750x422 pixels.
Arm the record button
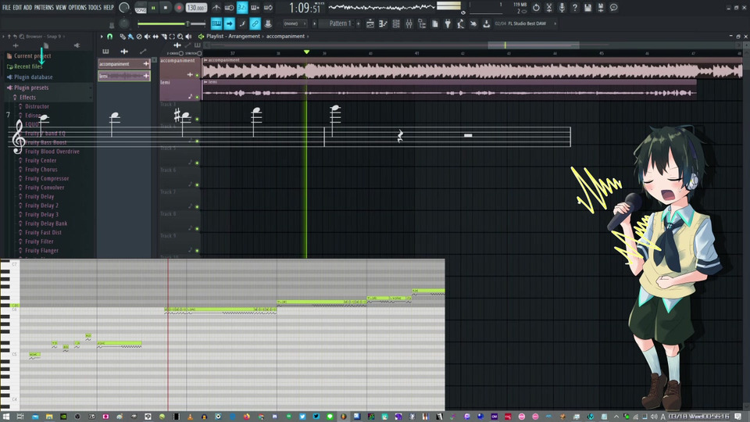178,8
